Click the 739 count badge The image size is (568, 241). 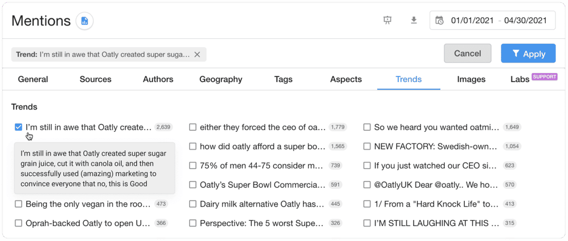[336, 166]
